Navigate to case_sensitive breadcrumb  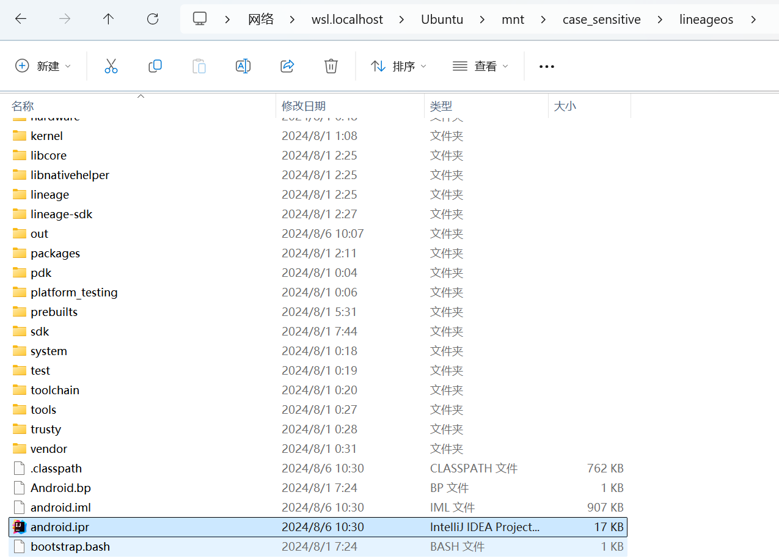pos(602,19)
